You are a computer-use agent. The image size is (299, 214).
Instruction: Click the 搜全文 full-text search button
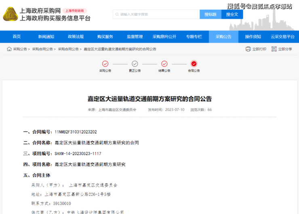(x=232, y=15)
